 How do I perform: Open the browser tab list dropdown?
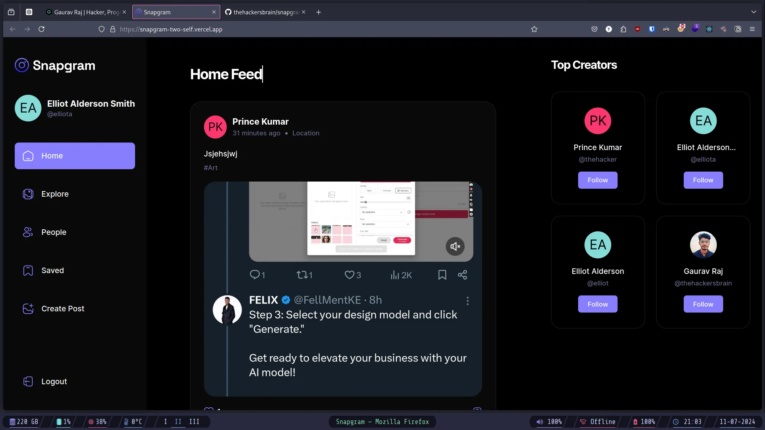coord(754,12)
